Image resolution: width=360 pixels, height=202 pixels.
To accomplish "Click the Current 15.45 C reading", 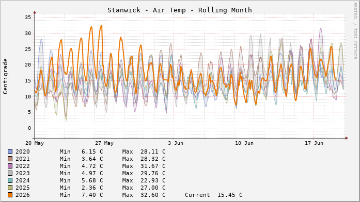I will coord(213,195).
